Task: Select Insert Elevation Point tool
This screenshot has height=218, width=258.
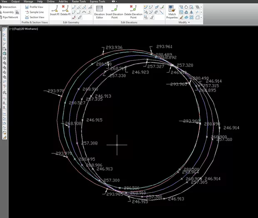Action: pyautogui.click(x=114, y=10)
